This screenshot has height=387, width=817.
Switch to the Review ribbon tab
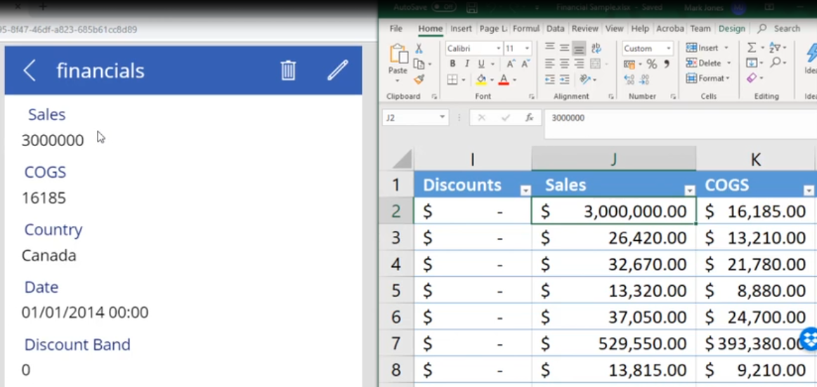(x=584, y=29)
